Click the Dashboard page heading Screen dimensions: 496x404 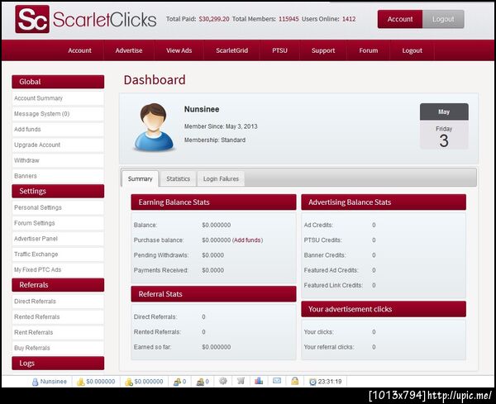coord(155,79)
